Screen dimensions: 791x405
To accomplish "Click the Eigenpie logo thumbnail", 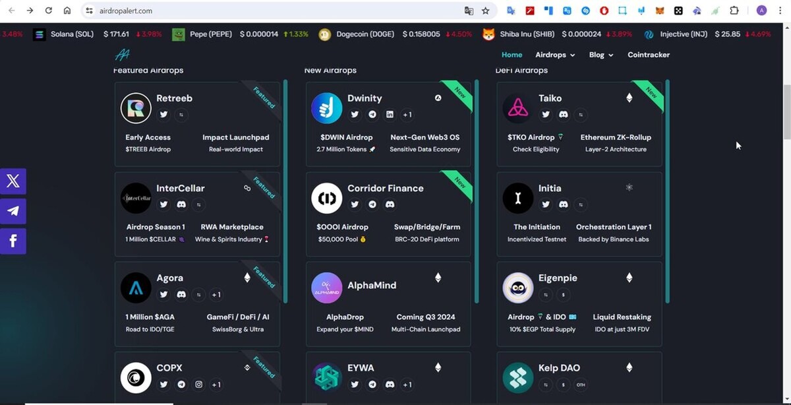I will (518, 288).
